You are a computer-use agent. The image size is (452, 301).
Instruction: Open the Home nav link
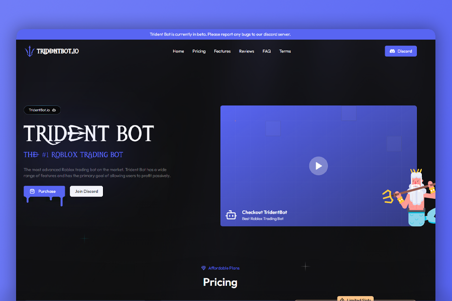(x=178, y=51)
